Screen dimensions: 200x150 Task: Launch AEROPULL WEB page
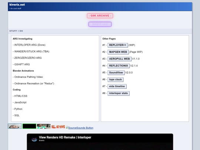[x=119, y=59]
